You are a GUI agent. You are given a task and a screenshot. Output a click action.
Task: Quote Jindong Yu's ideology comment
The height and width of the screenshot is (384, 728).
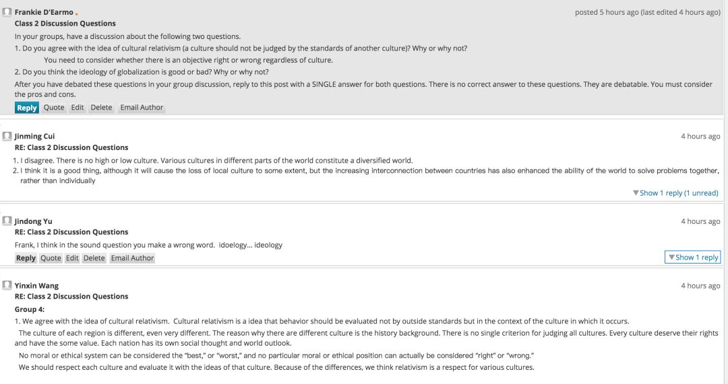[x=51, y=258]
